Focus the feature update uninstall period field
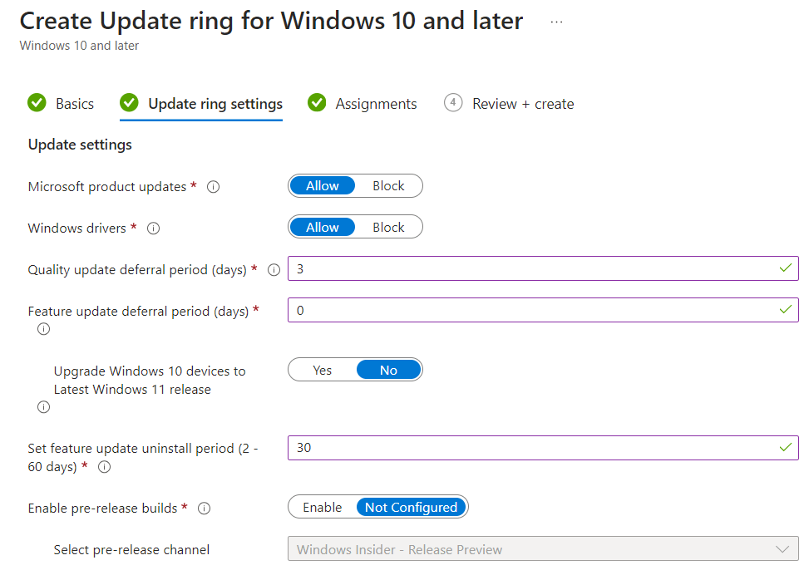The image size is (804, 575). (x=532, y=448)
